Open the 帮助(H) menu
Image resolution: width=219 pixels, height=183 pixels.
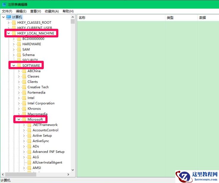point(68,11)
